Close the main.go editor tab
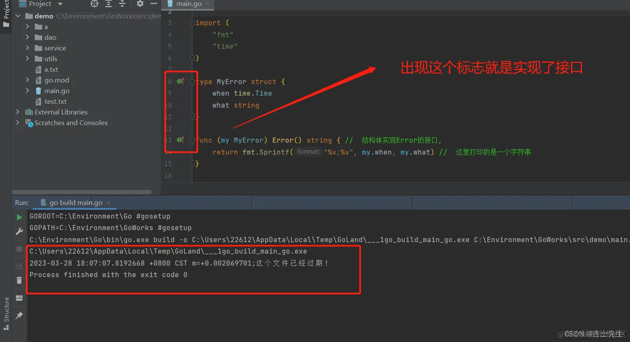 point(208,4)
